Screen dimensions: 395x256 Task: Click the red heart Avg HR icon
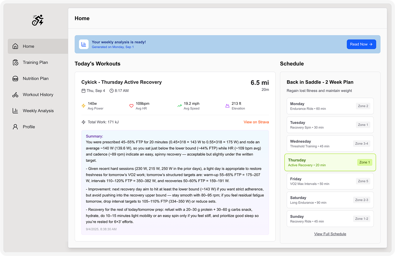[132, 106]
